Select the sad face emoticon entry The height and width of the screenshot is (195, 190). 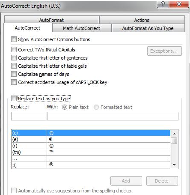click(x=91, y=165)
